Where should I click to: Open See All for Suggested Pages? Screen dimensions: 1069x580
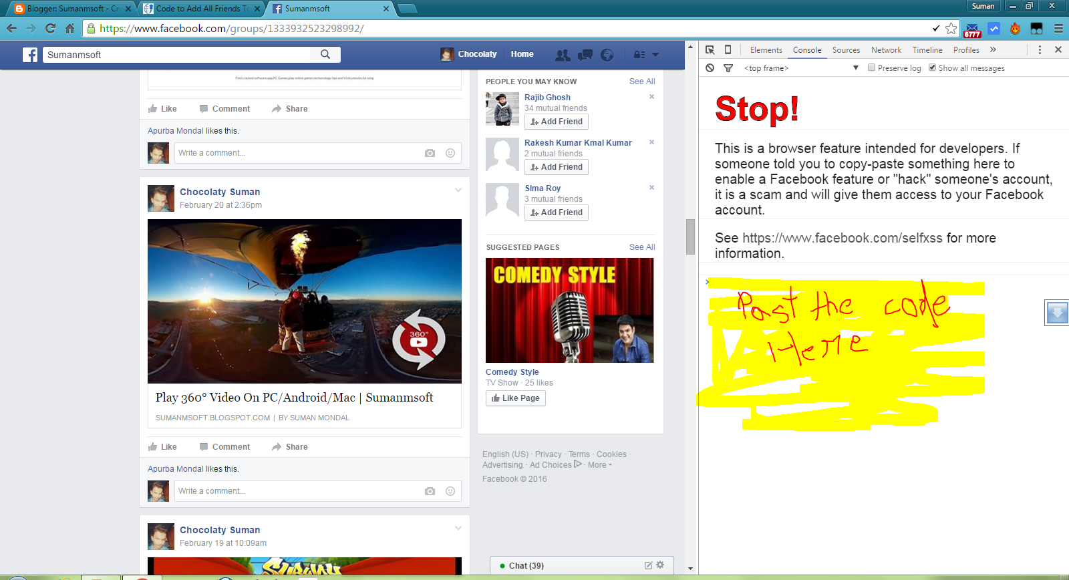(642, 247)
